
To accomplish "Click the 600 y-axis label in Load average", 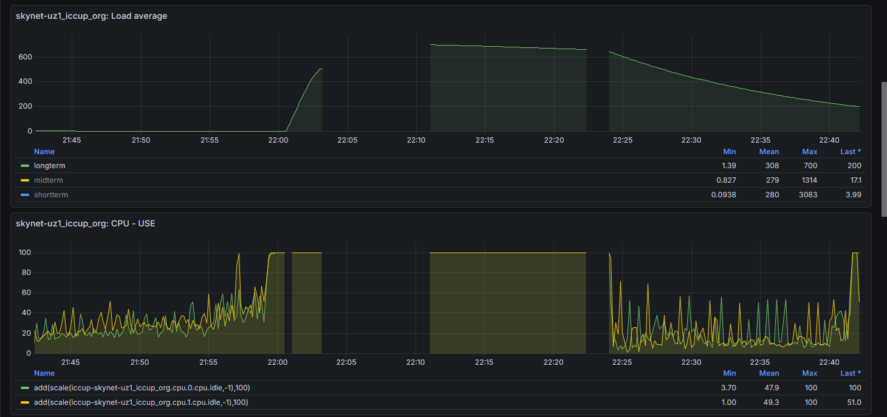I will pyautogui.click(x=26, y=57).
